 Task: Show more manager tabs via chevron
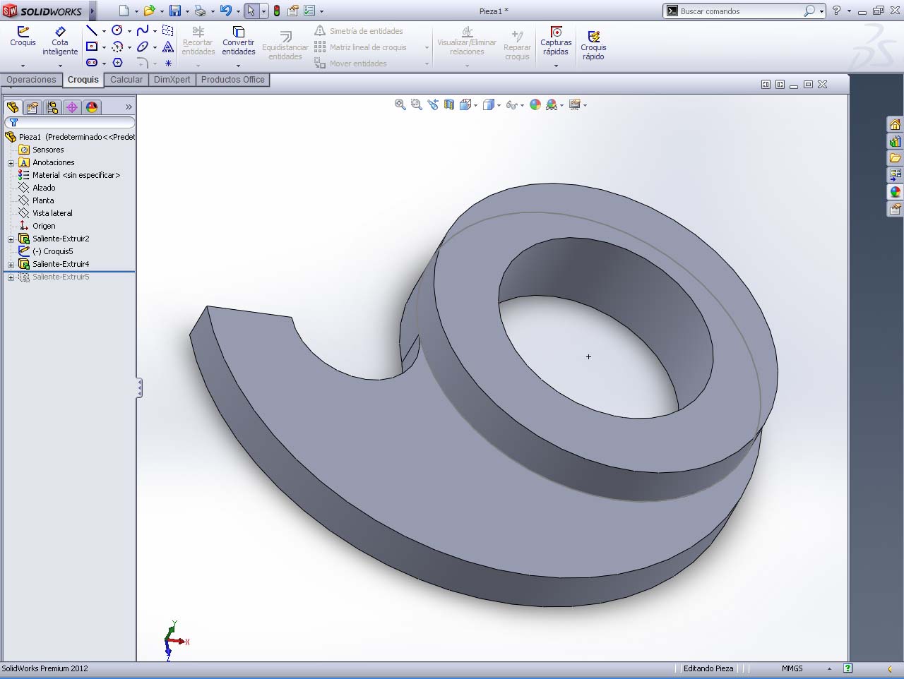[129, 107]
